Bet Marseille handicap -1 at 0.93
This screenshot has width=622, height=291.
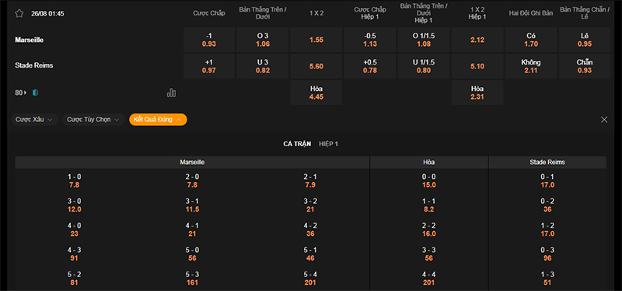pyautogui.click(x=209, y=40)
